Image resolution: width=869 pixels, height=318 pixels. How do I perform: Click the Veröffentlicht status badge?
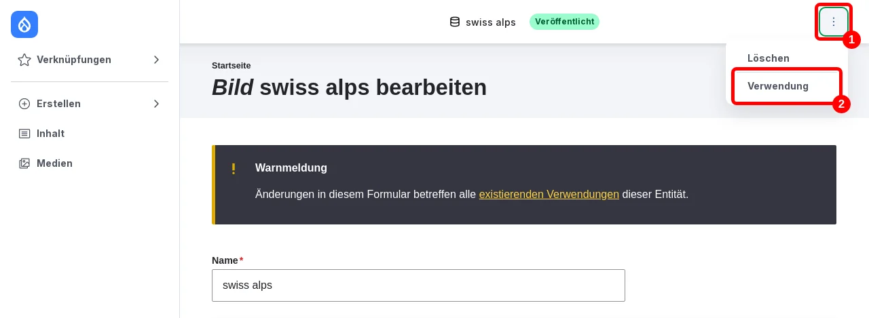pyautogui.click(x=564, y=22)
